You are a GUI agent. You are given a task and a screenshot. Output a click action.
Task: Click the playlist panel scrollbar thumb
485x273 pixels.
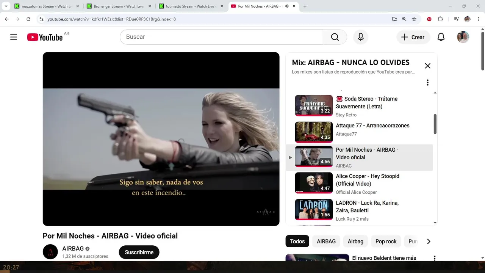[x=435, y=124]
